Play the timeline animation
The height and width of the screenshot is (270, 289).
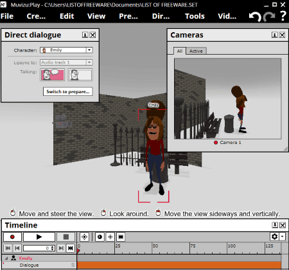point(39,237)
